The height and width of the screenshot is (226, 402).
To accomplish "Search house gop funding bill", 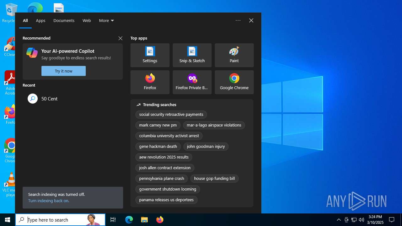I will pyautogui.click(x=215, y=178).
